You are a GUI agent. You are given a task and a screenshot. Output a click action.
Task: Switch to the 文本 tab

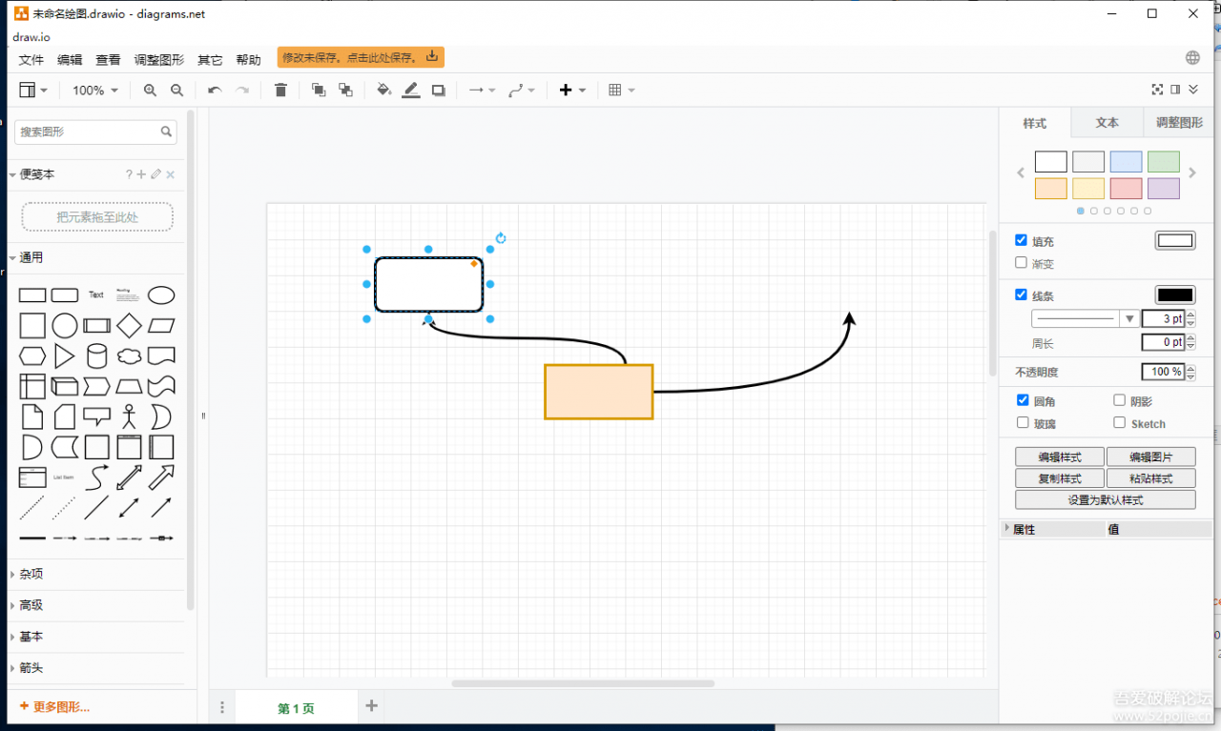pos(1107,123)
